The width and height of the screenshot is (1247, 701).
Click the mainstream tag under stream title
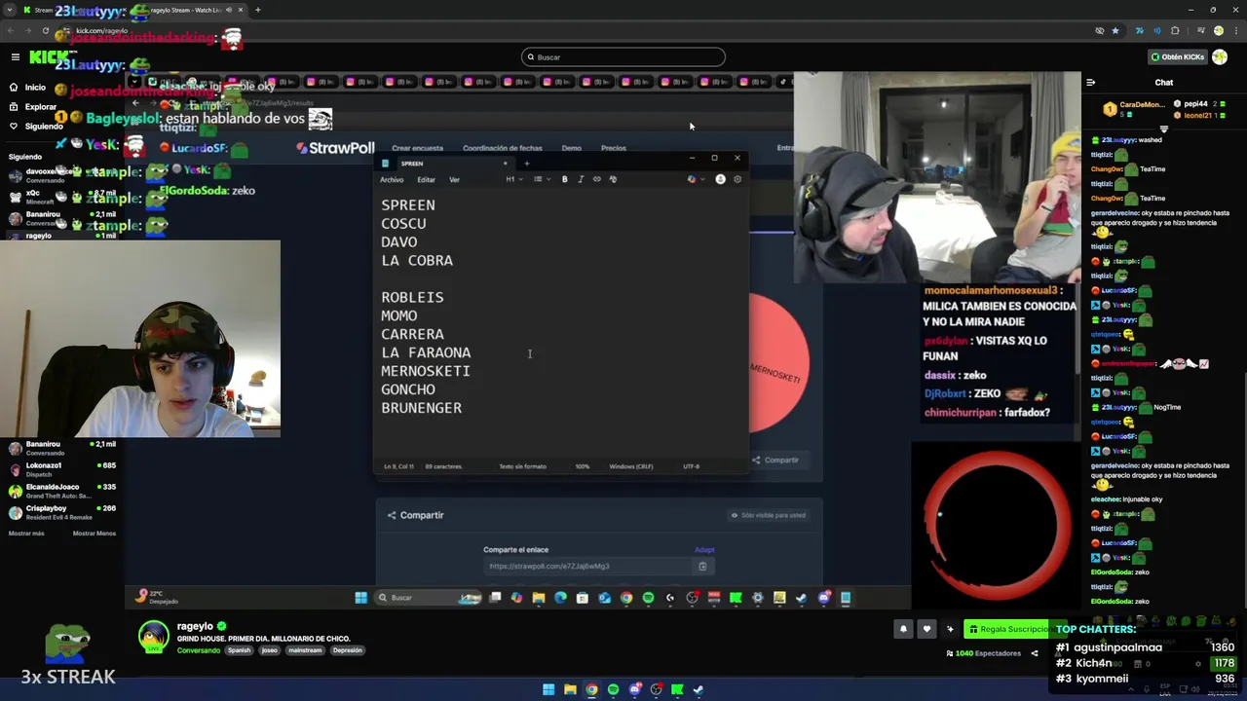[x=305, y=650]
